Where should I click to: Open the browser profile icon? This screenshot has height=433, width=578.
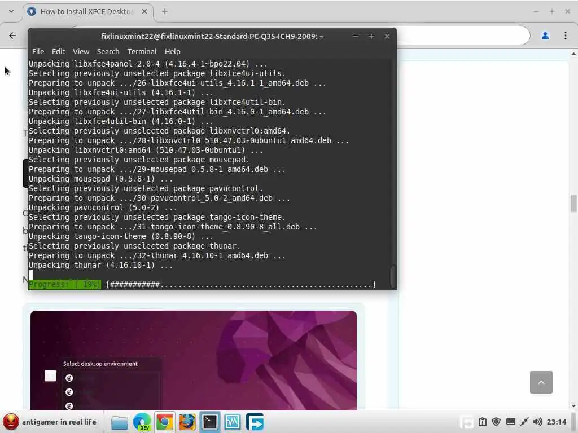click(x=545, y=36)
